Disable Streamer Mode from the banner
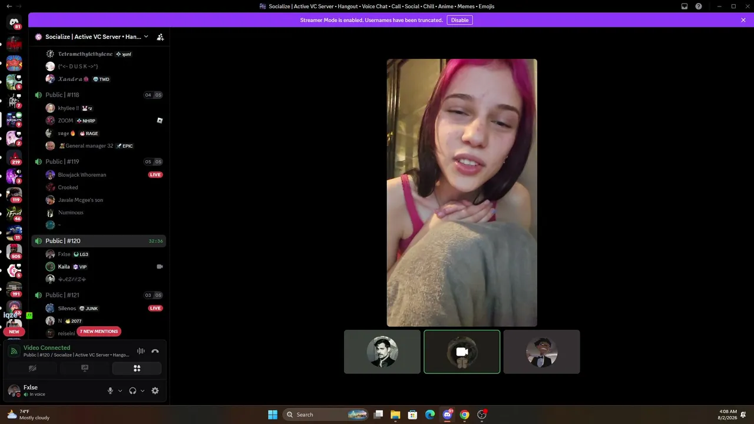The height and width of the screenshot is (424, 754). (x=459, y=20)
